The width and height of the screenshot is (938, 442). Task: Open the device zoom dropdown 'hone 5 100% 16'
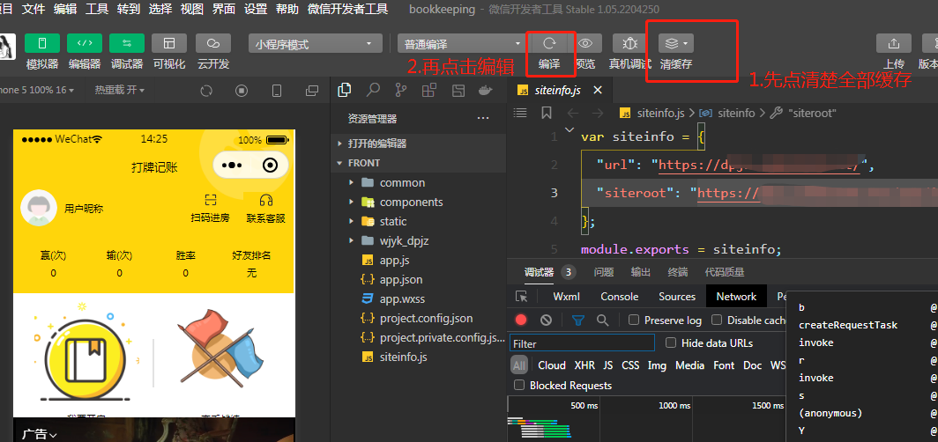36,90
